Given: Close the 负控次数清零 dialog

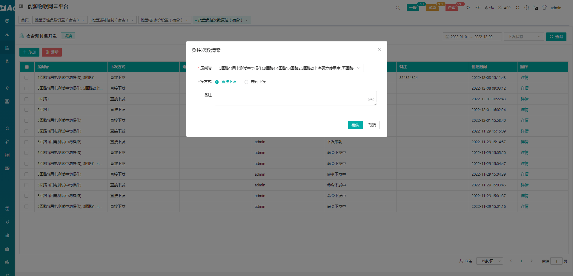Looking at the screenshot, I should coord(379,49).
